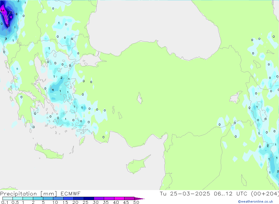Screen dimensions: 279x204
Task: Click the 15–20 mm legend swatch
Action: [x=69, y=198]
